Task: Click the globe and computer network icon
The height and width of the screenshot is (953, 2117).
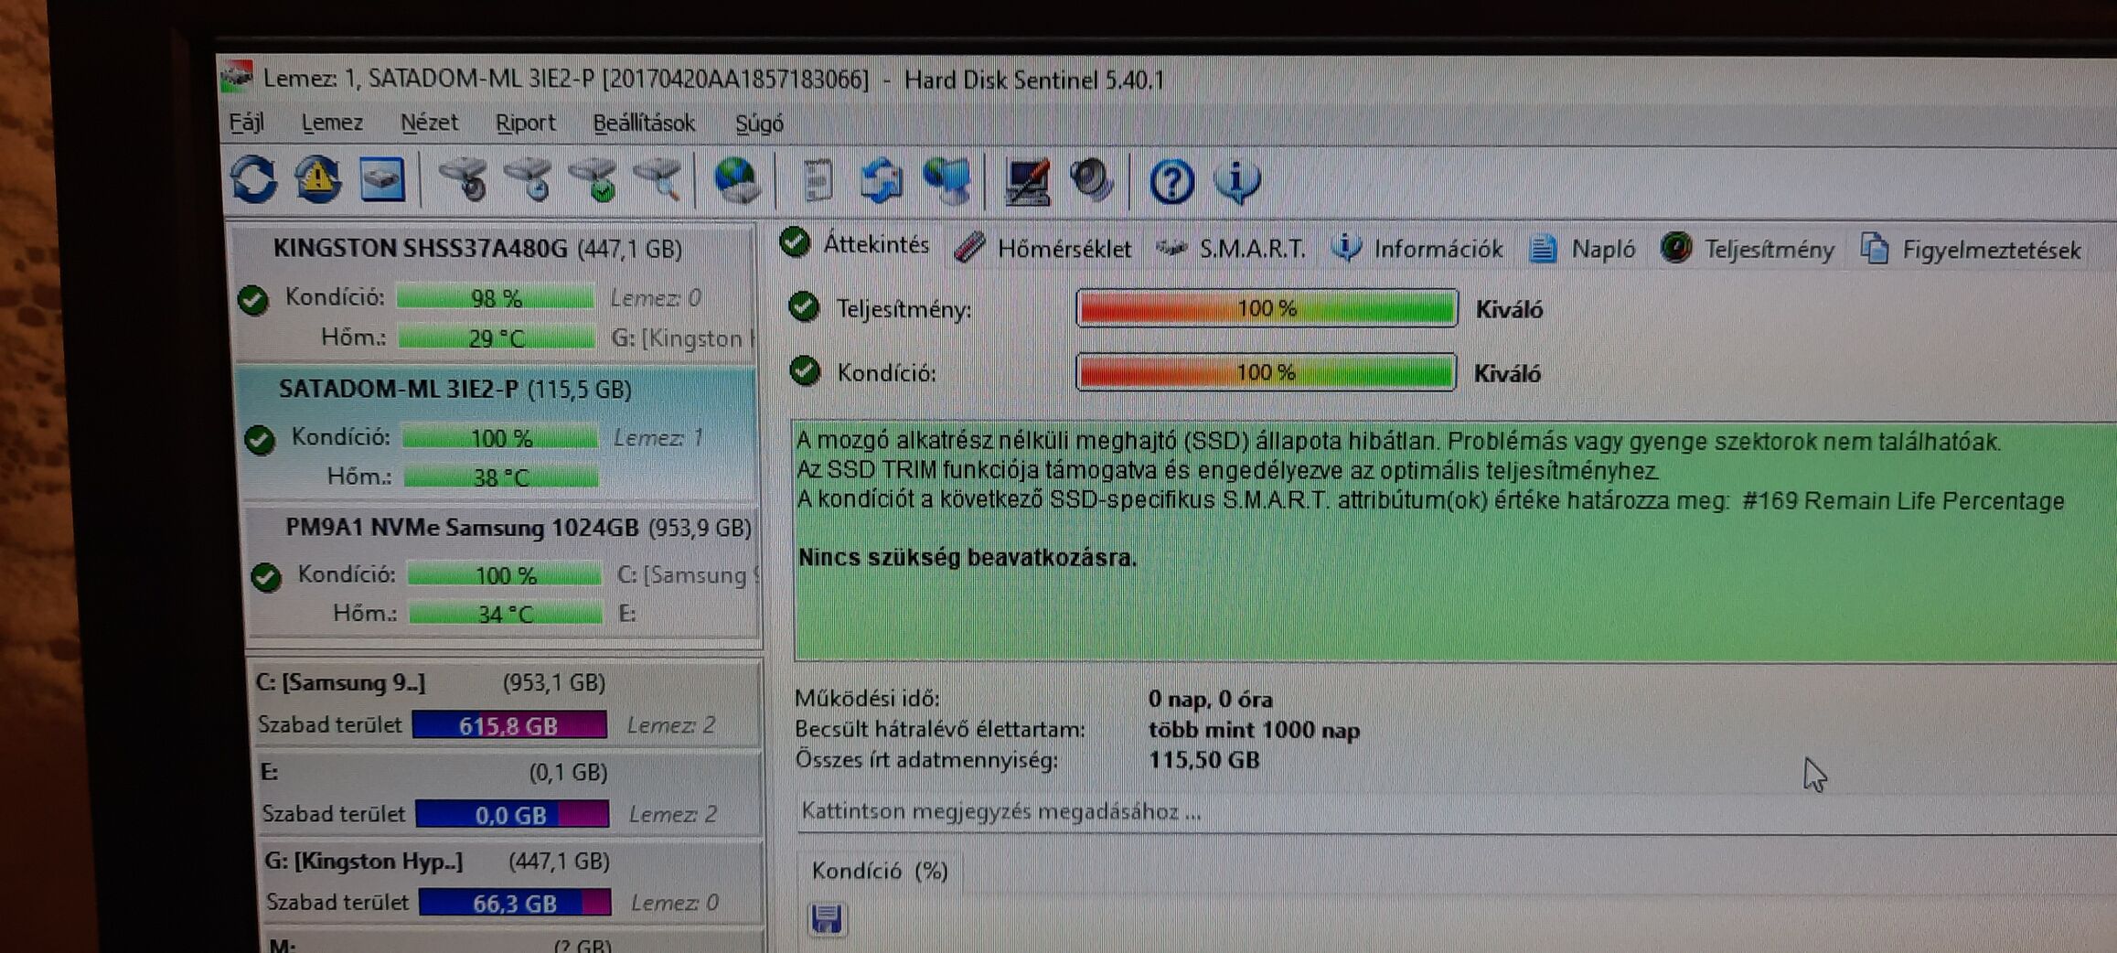Action: [946, 180]
